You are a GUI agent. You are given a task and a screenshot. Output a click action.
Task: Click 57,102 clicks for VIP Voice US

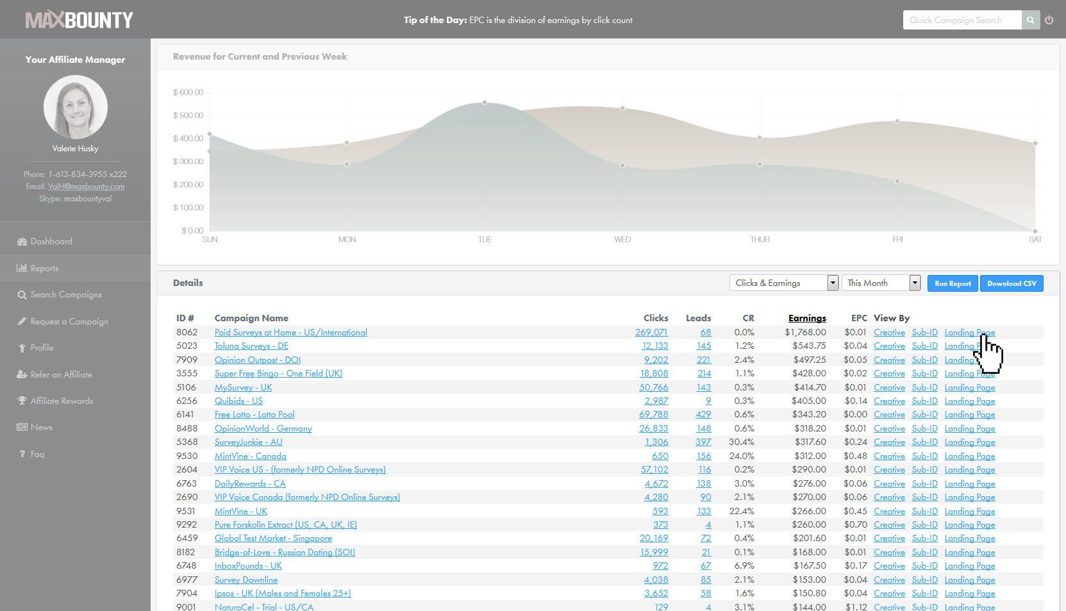click(x=654, y=470)
